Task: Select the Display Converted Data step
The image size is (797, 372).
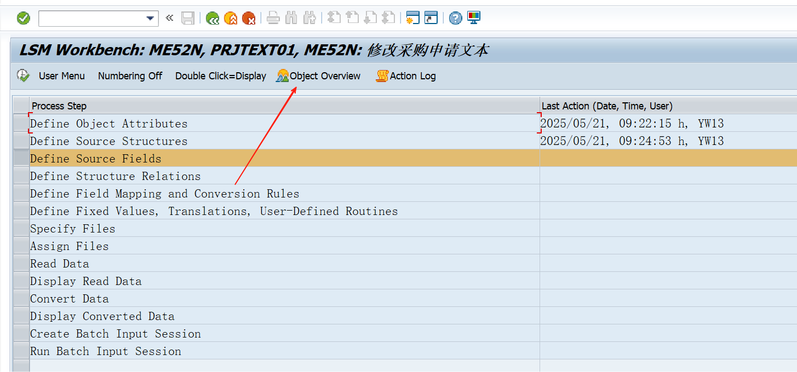Action: (284, 316)
